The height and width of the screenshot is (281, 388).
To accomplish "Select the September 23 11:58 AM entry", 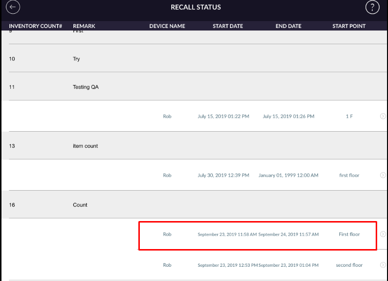I will click(227, 234).
